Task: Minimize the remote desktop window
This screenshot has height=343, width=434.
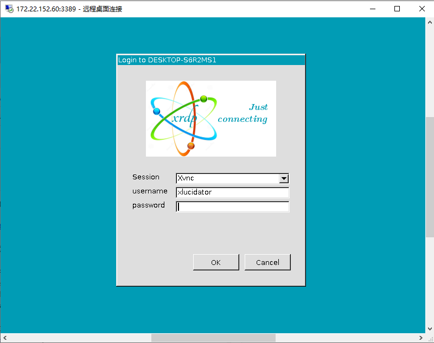Action: [373, 9]
